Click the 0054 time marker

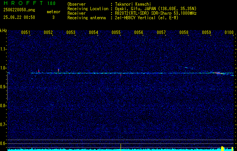coord(93,32)
